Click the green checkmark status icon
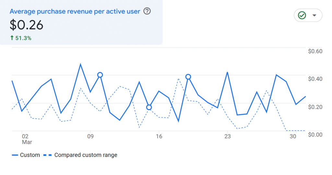The height and width of the screenshot is (175, 332). [x=302, y=15]
